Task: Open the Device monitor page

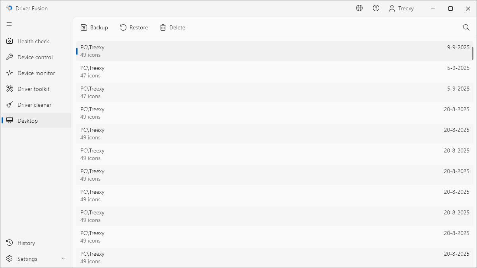Action: point(36,73)
